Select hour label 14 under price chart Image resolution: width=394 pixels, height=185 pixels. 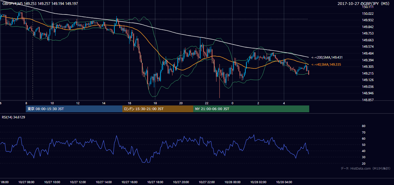click(104, 103)
